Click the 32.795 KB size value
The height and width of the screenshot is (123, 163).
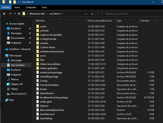pyautogui.click(x=149, y=98)
